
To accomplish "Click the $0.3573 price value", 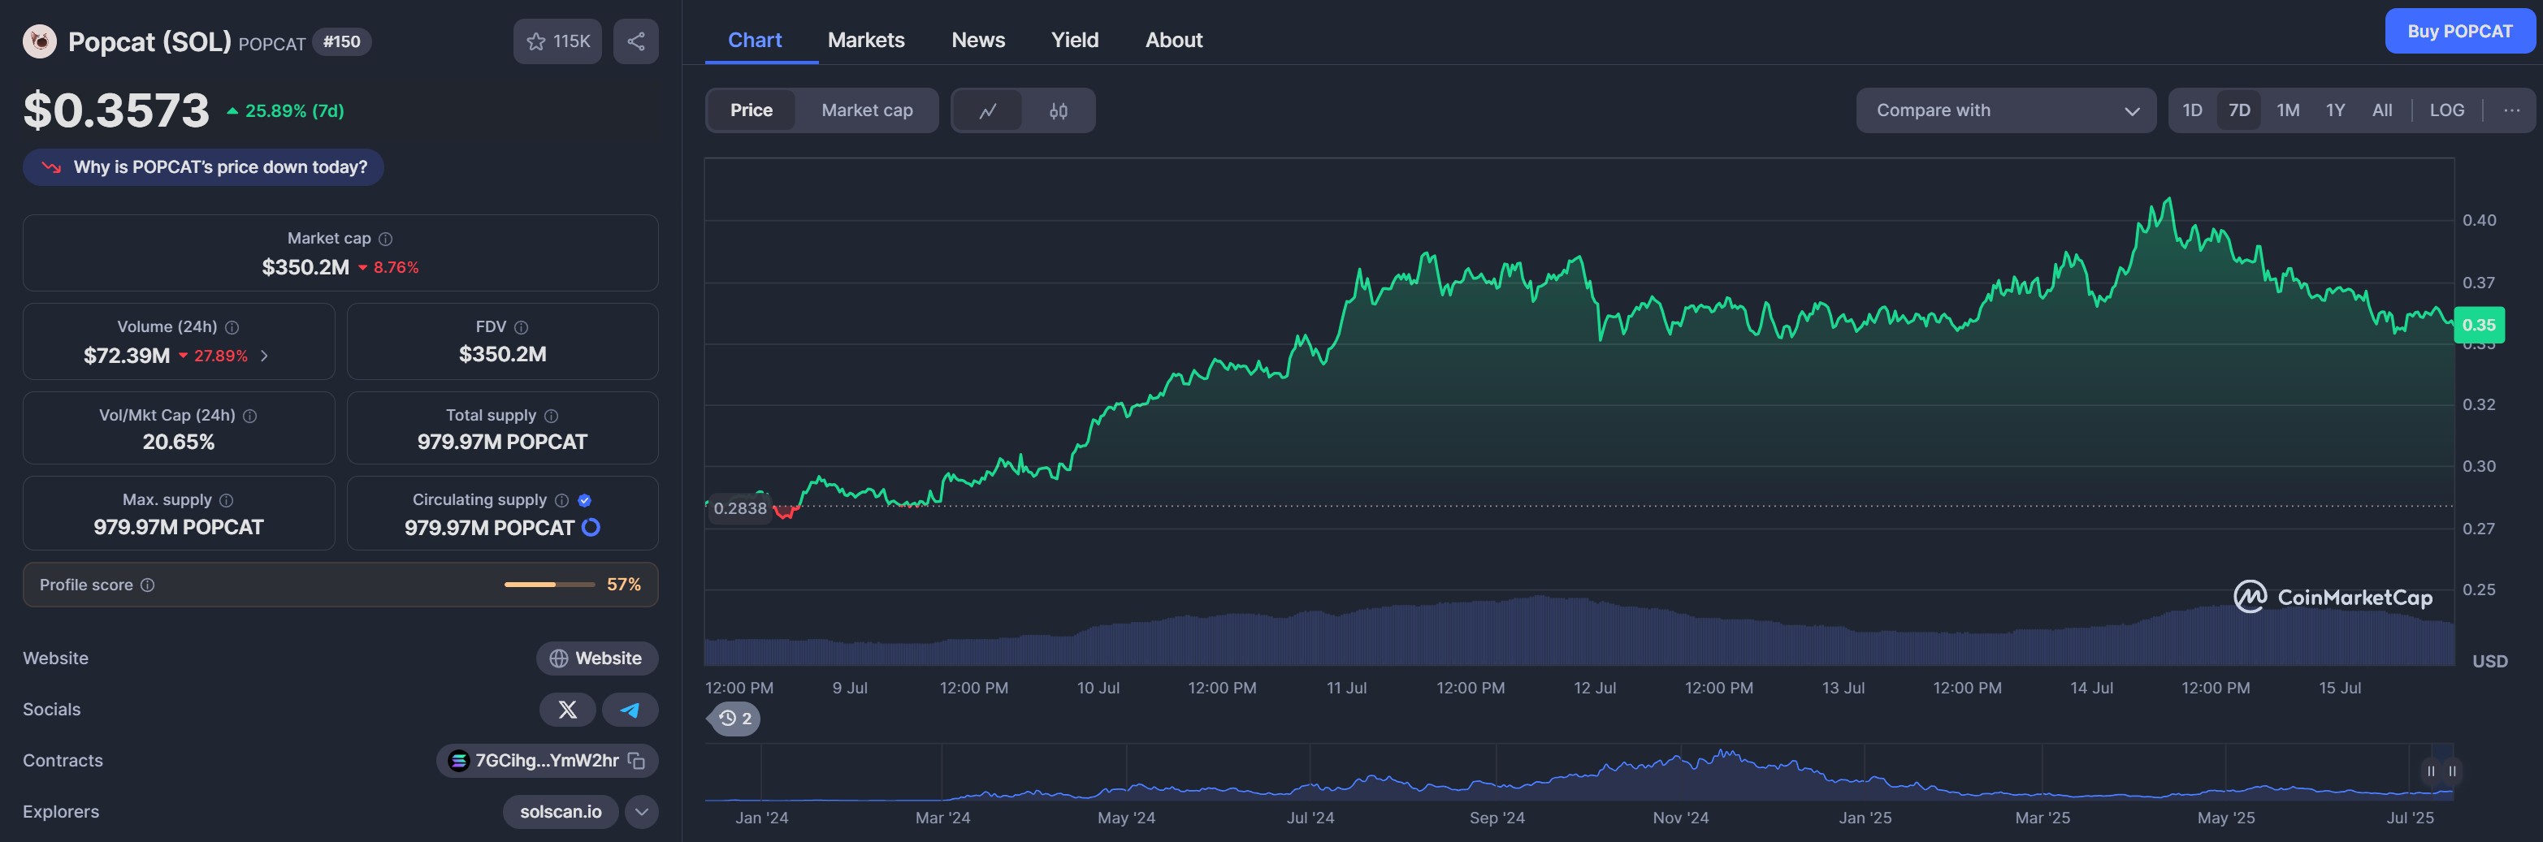I will coord(116,110).
